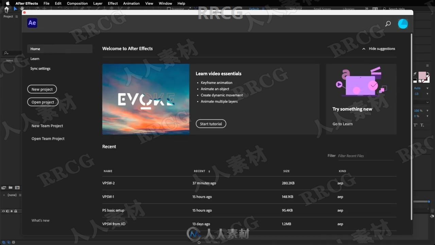Screen dimensions: 435x245
Task: Click the Start tutorial button
Action: [x=211, y=124]
